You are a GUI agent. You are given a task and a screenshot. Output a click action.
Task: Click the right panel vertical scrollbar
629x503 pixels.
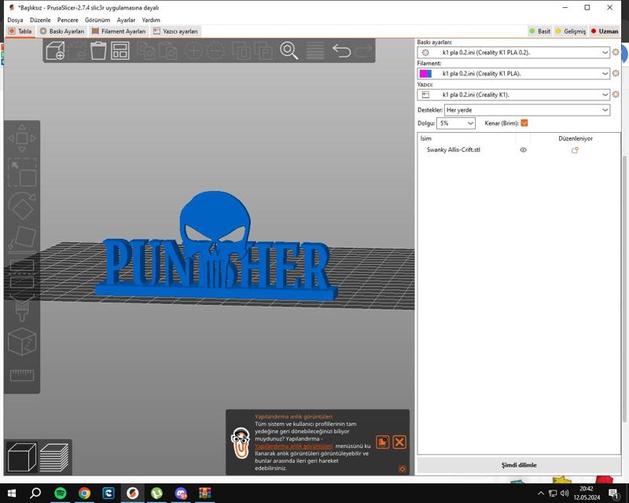point(624,288)
